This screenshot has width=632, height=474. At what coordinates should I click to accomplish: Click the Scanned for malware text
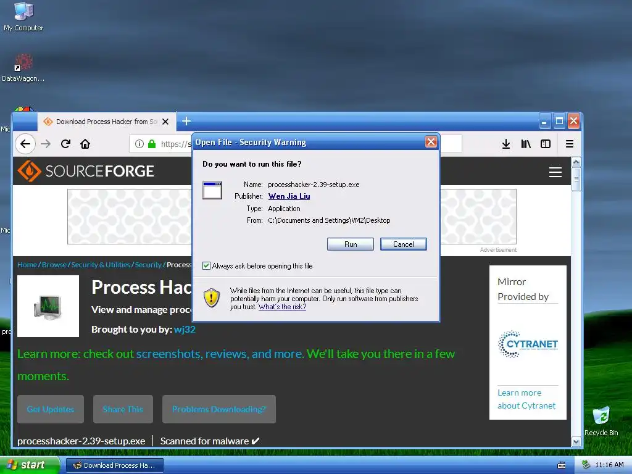coord(210,441)
